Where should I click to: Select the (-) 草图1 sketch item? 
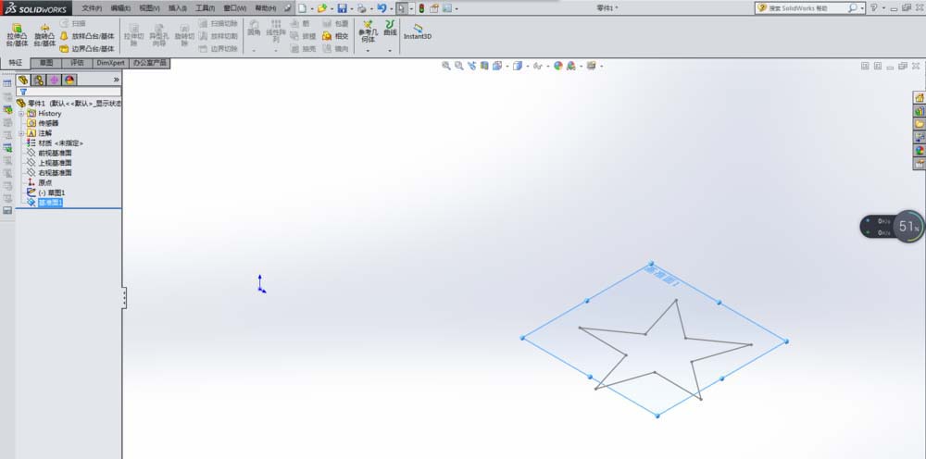tap(46, 192)
